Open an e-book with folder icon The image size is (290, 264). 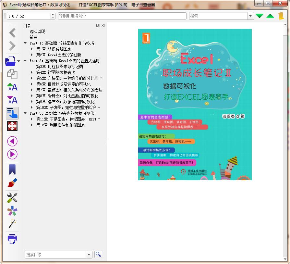click(10, 61)
